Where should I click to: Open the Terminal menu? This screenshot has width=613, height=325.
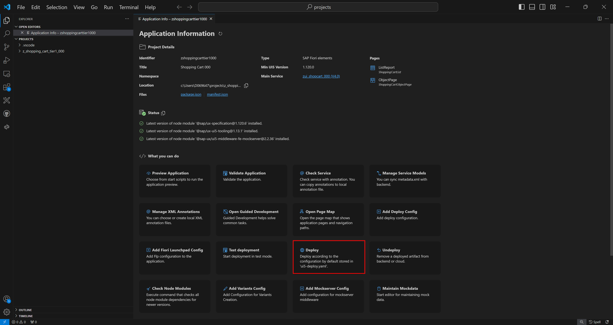[x=129, y=7]
